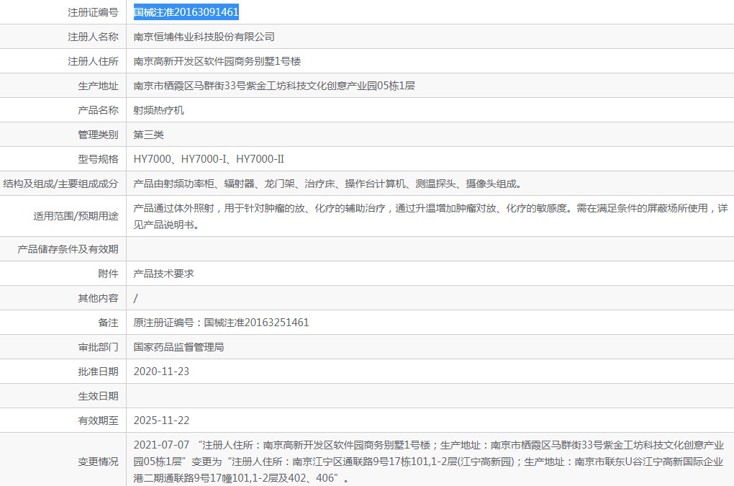Click the 注册人名称 label
This screenshot has width=734, height=486.
click(93, 37)
